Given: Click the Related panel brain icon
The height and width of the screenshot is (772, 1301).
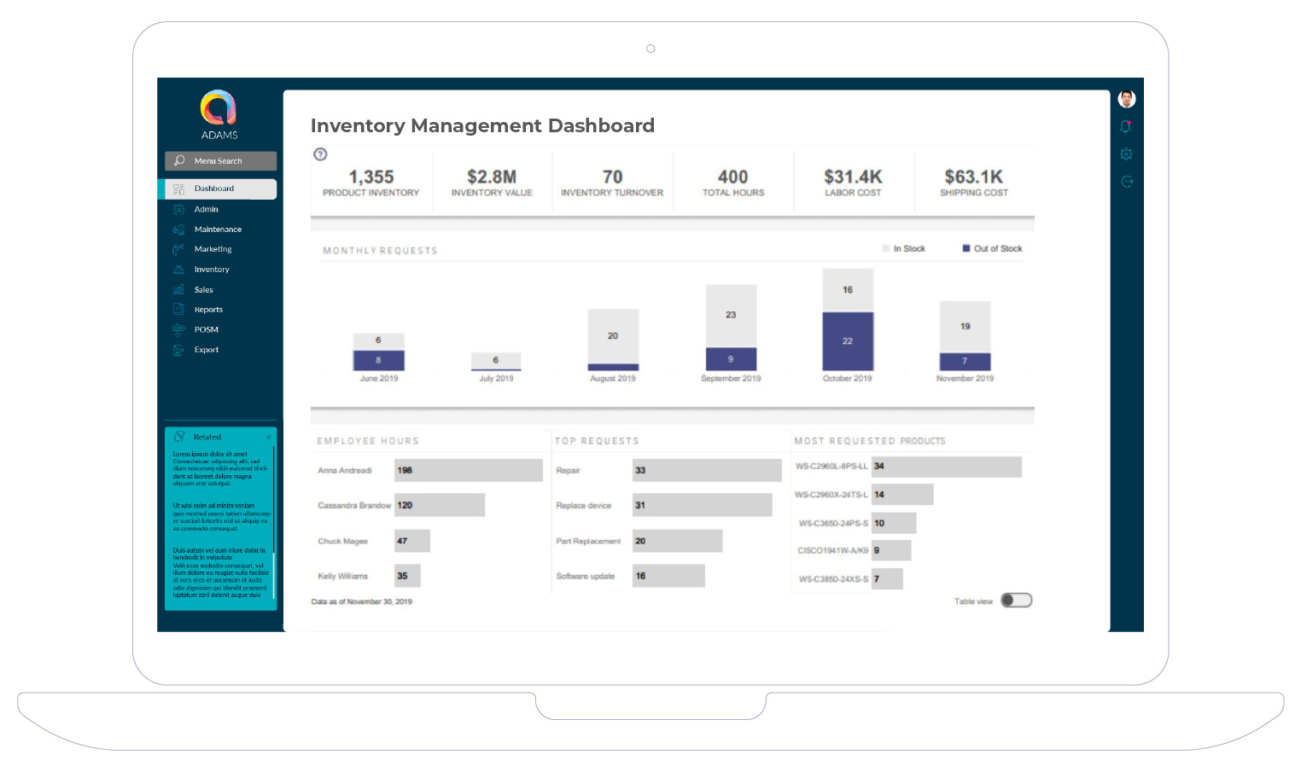Looking at the screenshot, I should (179, 437).
